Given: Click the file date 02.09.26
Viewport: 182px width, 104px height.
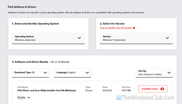Looking at the screenshot, I should 107,90.
